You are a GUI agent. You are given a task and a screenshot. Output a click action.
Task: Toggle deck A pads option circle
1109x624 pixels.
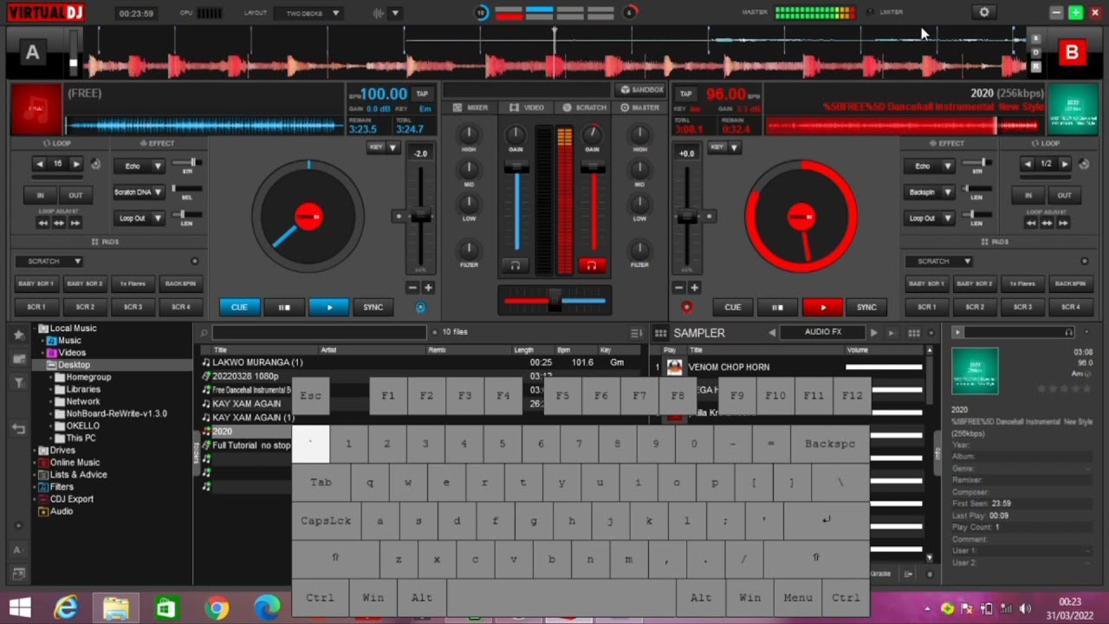(x=195, y=261)
